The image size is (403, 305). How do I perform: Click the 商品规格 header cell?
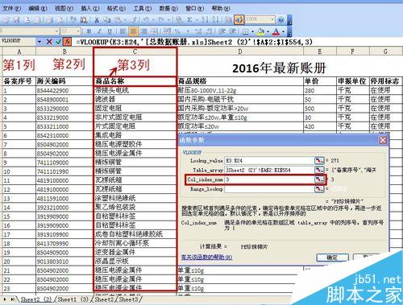point(240,81)
